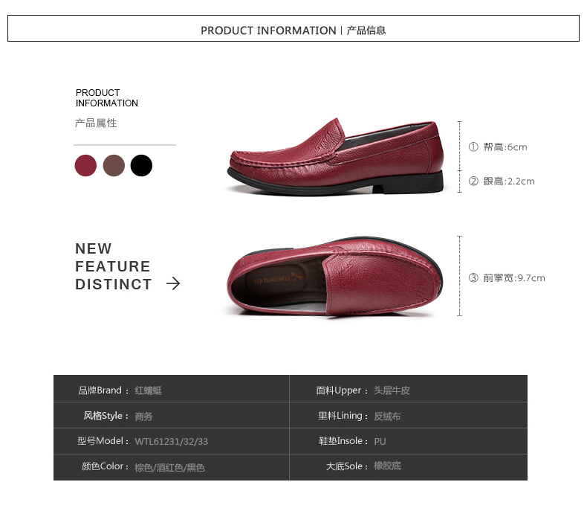Click the 产品属性 subtitle text
Viewport: 587px width, 511px height.
[x=96, y=123]
